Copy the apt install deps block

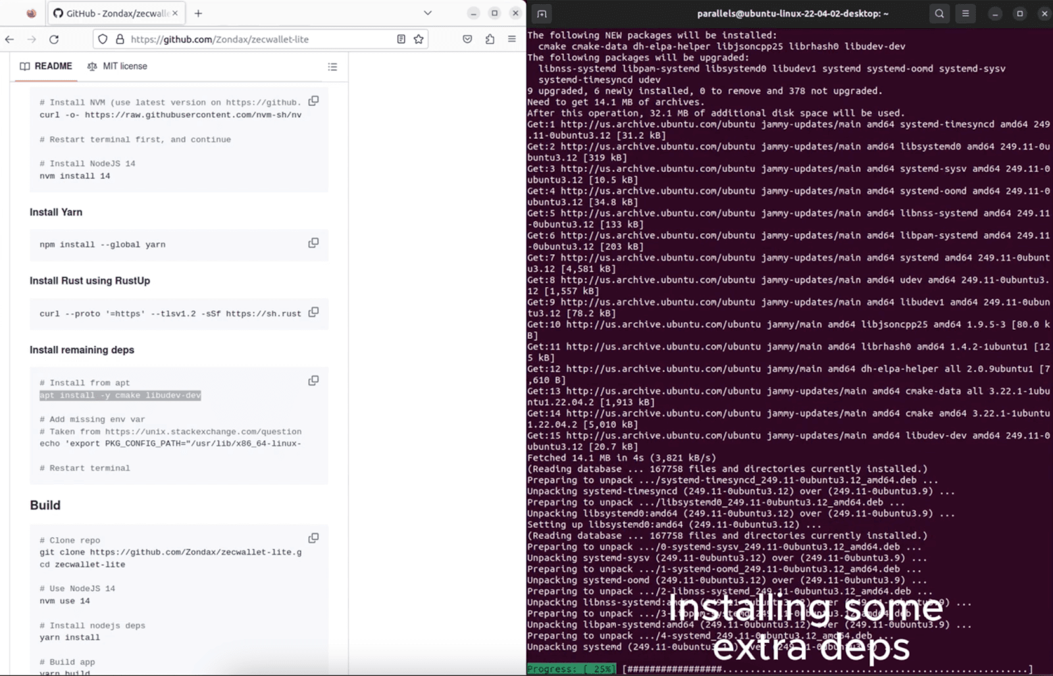click(x=314, y=380)
